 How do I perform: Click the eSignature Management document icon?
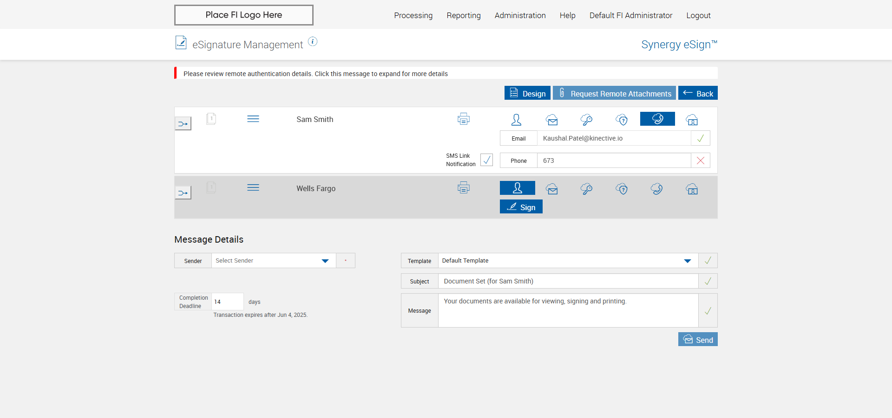[181, 43]
